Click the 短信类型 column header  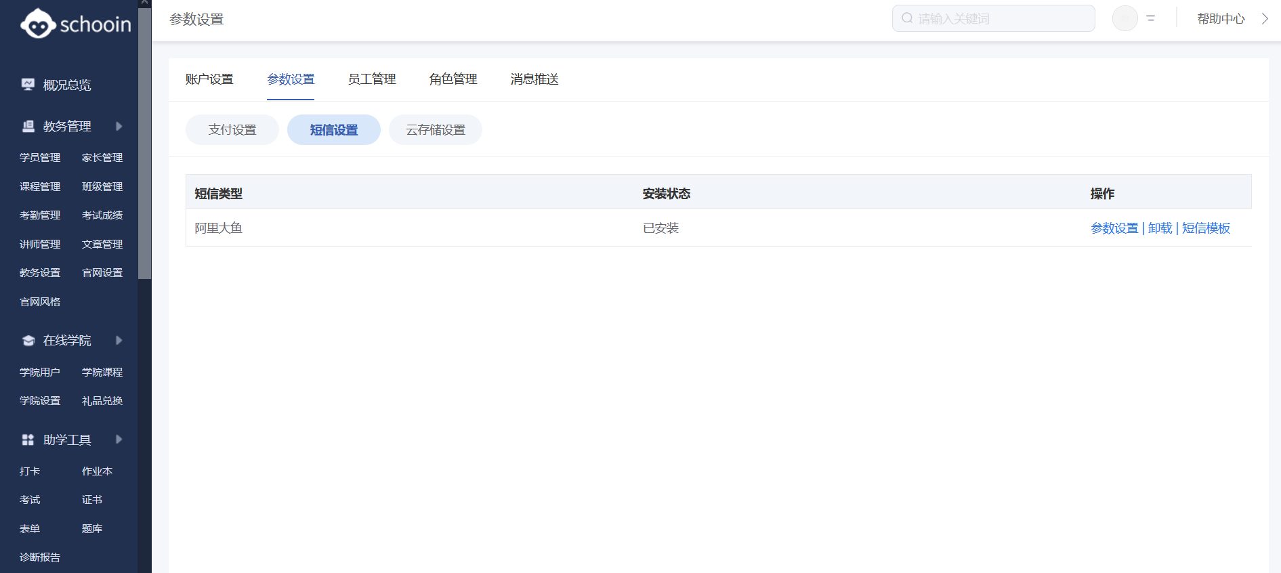(x=218, y=194)
